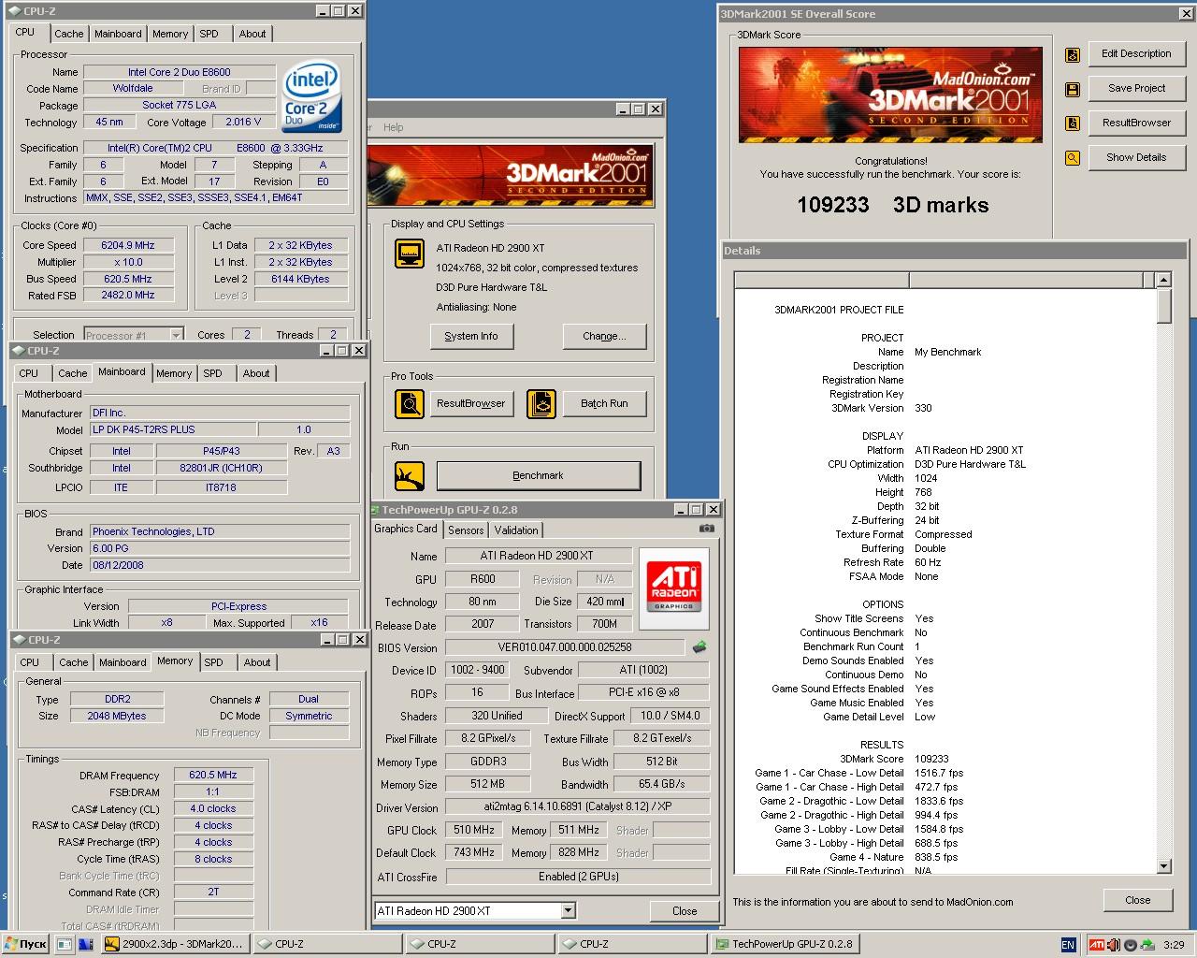Screen dimensions: 1197x958
Task: Click the System Info button
Action: (x=471, y=336)
